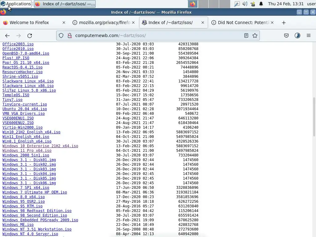Click the magnifier key tray icon
The image size is (316, 237).
click(237, 4)
